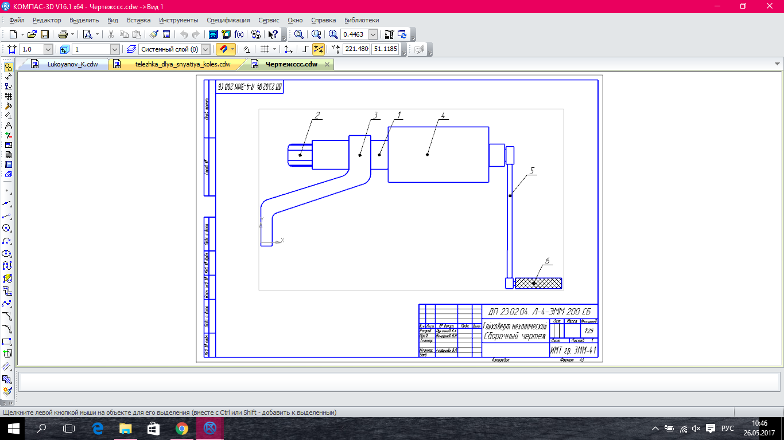Open Google Chrome from the taskbar
The image size is (784, 440).
click(x=181, y=429)
